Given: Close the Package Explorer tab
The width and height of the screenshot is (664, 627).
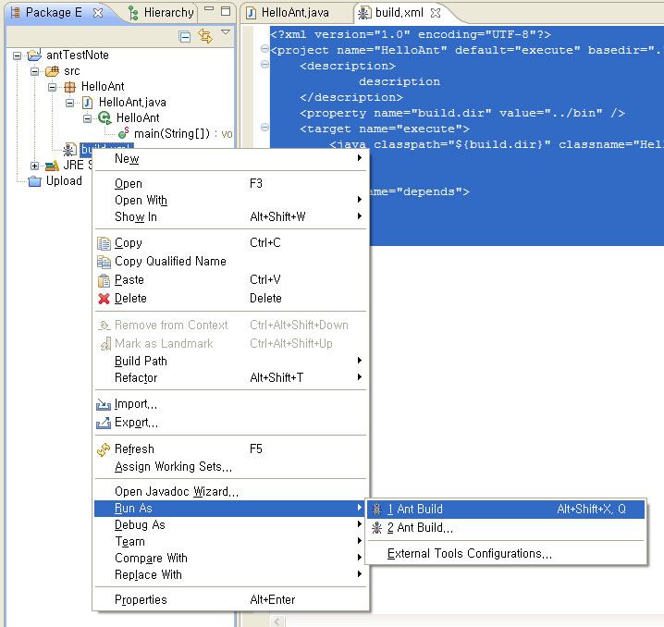Looking at the screenshot, I should click(x=98, y=13).
